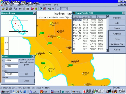The image size is (126, 94).
Task: Click the X coordinate input field
Action: (12, 60)
